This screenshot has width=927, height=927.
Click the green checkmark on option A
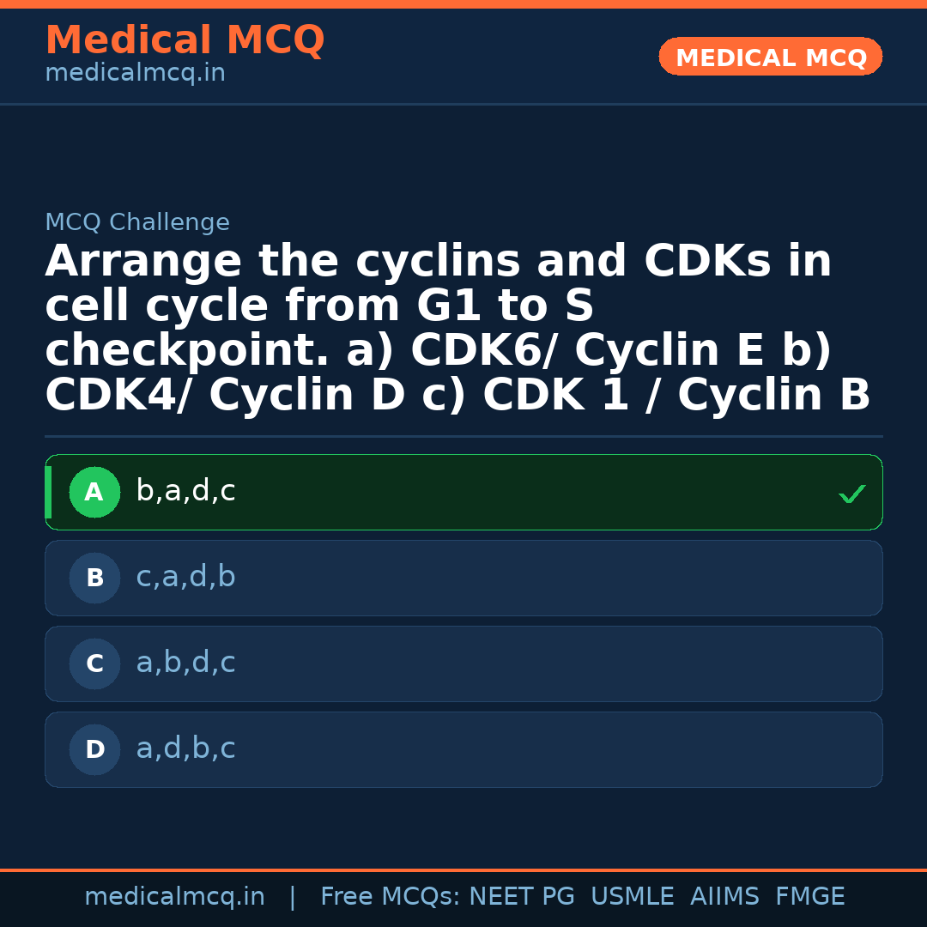[851, 493]
